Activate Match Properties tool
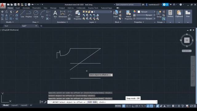The height and width of the screenshot is (111, 197). point(128,15)
